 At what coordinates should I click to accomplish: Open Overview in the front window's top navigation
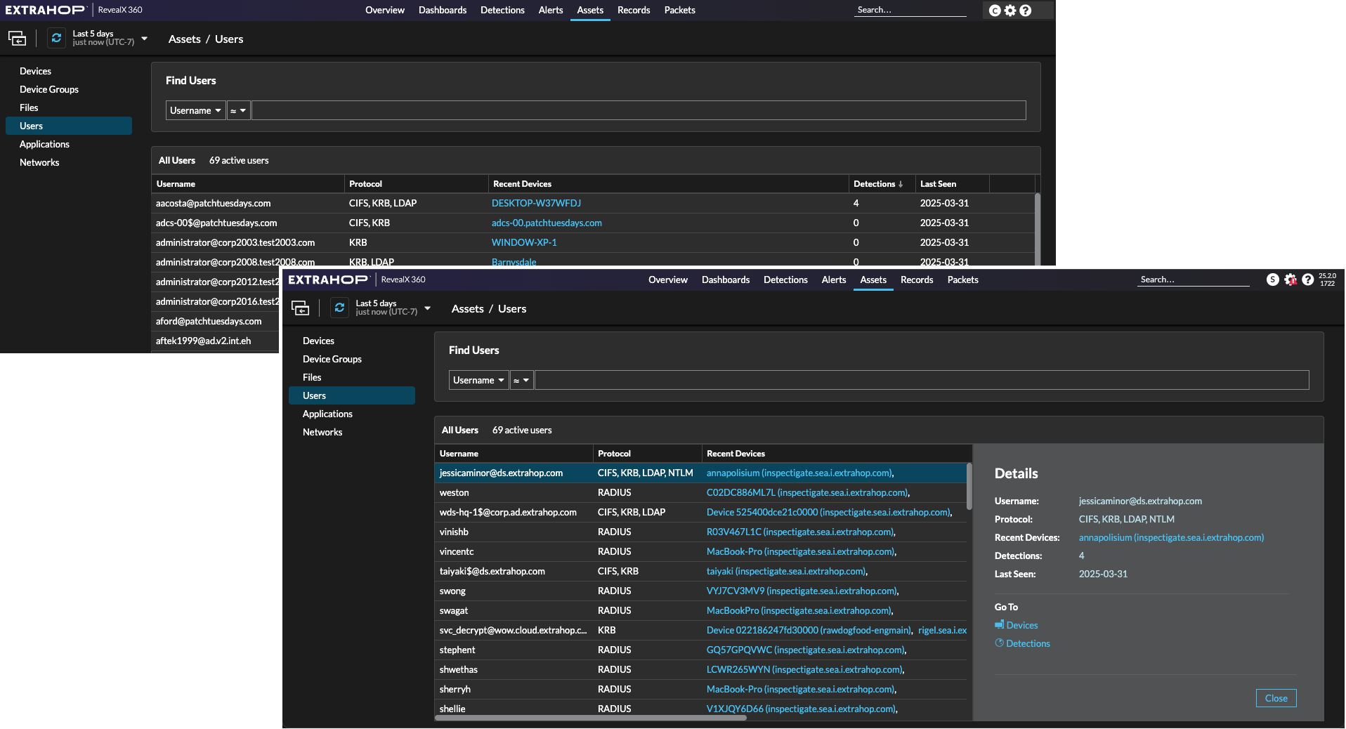[x=668, y=280]
